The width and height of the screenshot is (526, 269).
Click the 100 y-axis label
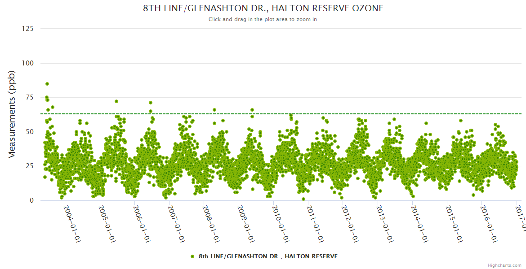(x=27, y=63)
